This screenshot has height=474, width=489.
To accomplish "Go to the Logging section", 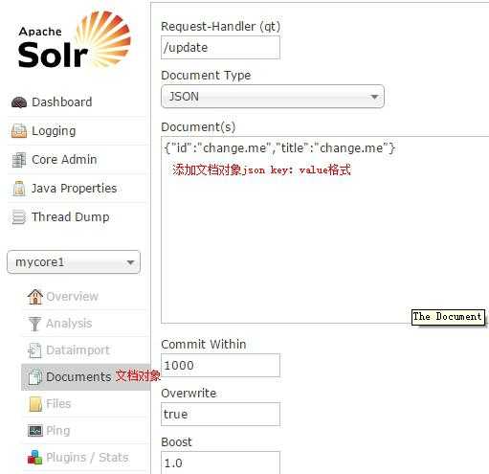I will pyautogui.click(x=54, y=131).
